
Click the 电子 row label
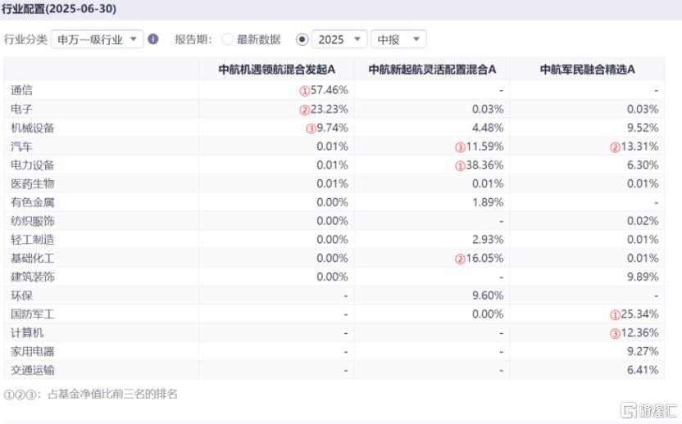coord(21,109)
